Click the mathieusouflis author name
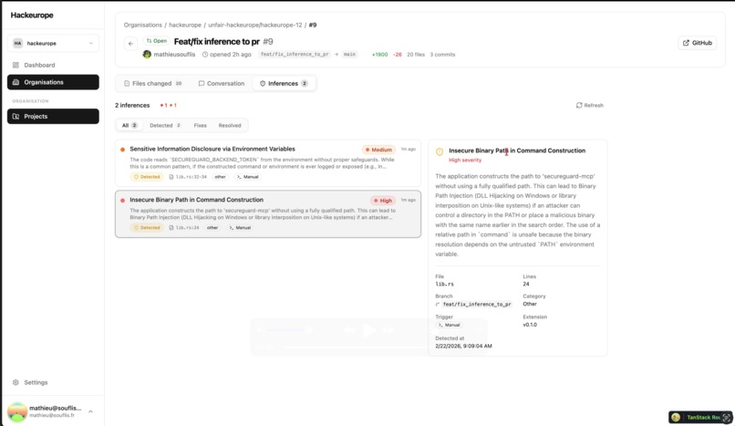Screen dimensions: 735x426 point(174,55)
